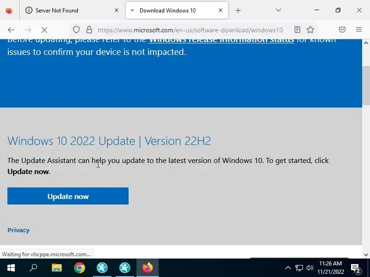Open first accessibility app taskbar icon

click(x=102, y=268)
